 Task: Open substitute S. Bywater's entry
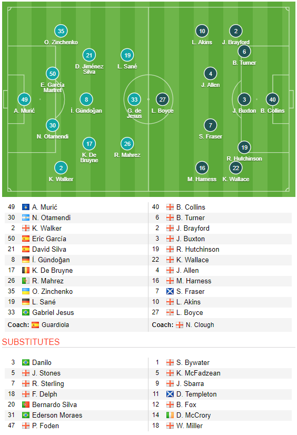point(193,363)
